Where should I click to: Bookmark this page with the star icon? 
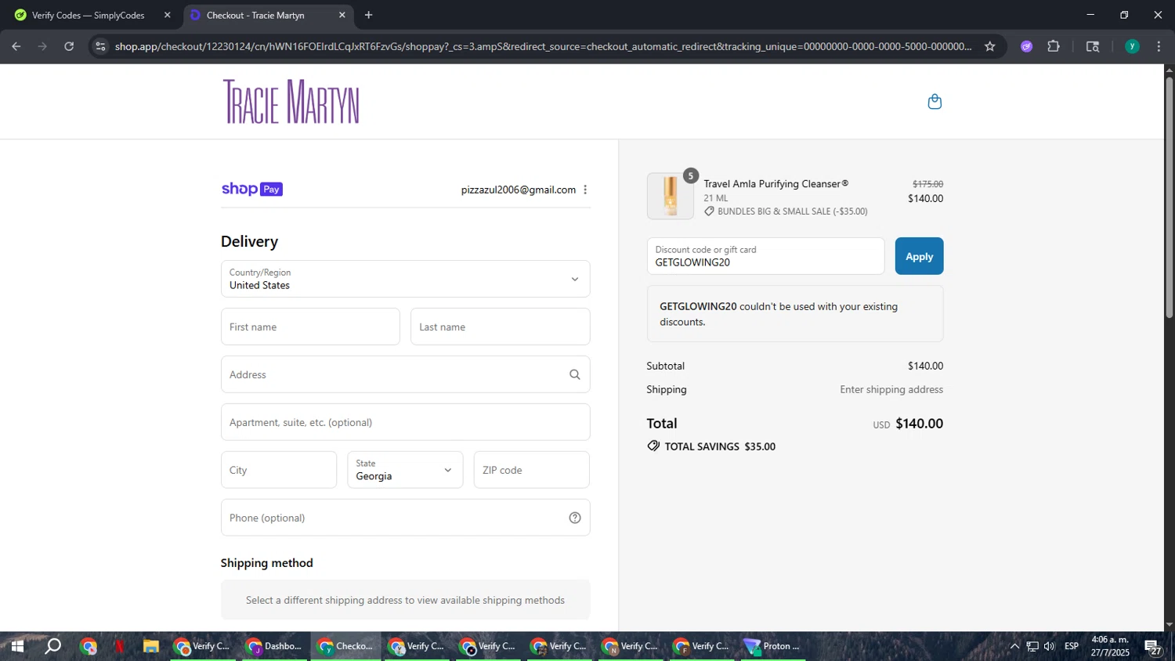(989, 46)
